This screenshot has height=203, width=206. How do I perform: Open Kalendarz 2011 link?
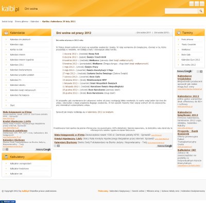click(17, 65)
